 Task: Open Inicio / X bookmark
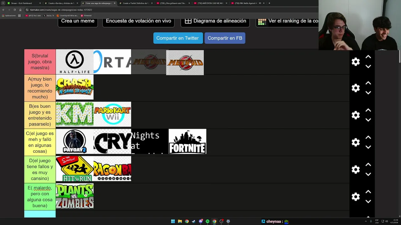[x=49, y=15]
